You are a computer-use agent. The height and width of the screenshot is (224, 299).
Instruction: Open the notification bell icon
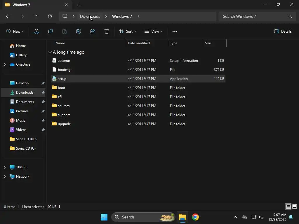[291, 217]
